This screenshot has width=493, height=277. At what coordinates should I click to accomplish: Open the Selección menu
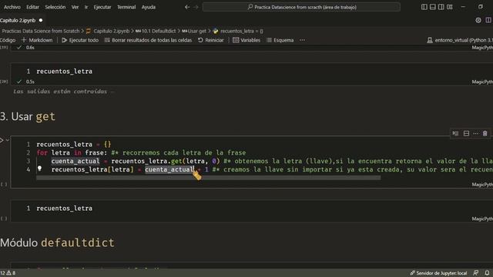pyautogui.click(x=55, y=7)
